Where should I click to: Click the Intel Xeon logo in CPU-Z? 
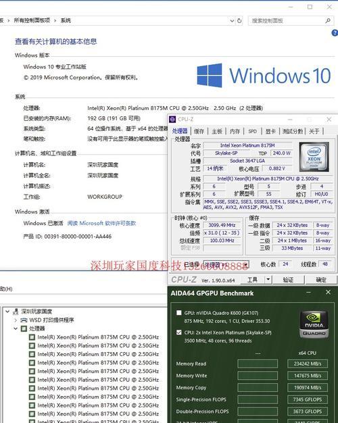point(314,157)
